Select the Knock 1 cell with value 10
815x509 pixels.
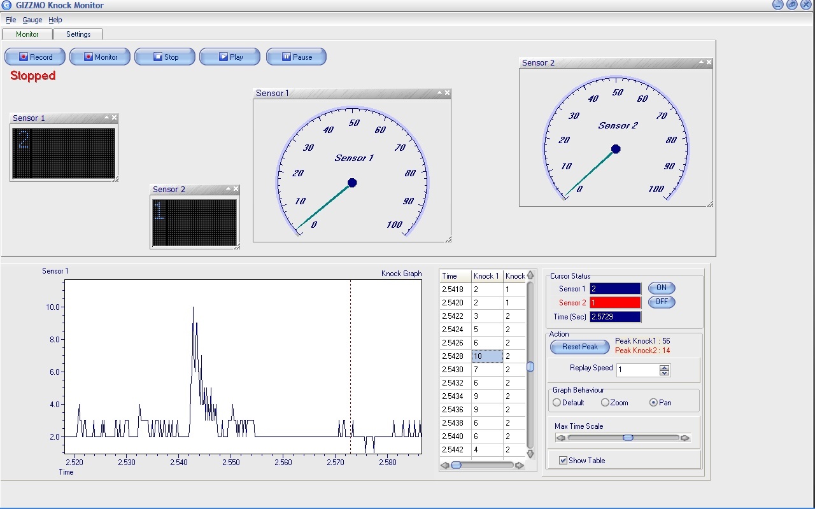[487, 356]
